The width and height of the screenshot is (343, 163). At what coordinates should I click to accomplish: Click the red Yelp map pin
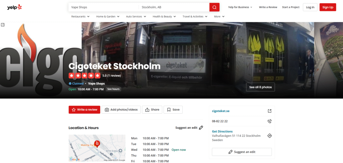click(97, 144)
